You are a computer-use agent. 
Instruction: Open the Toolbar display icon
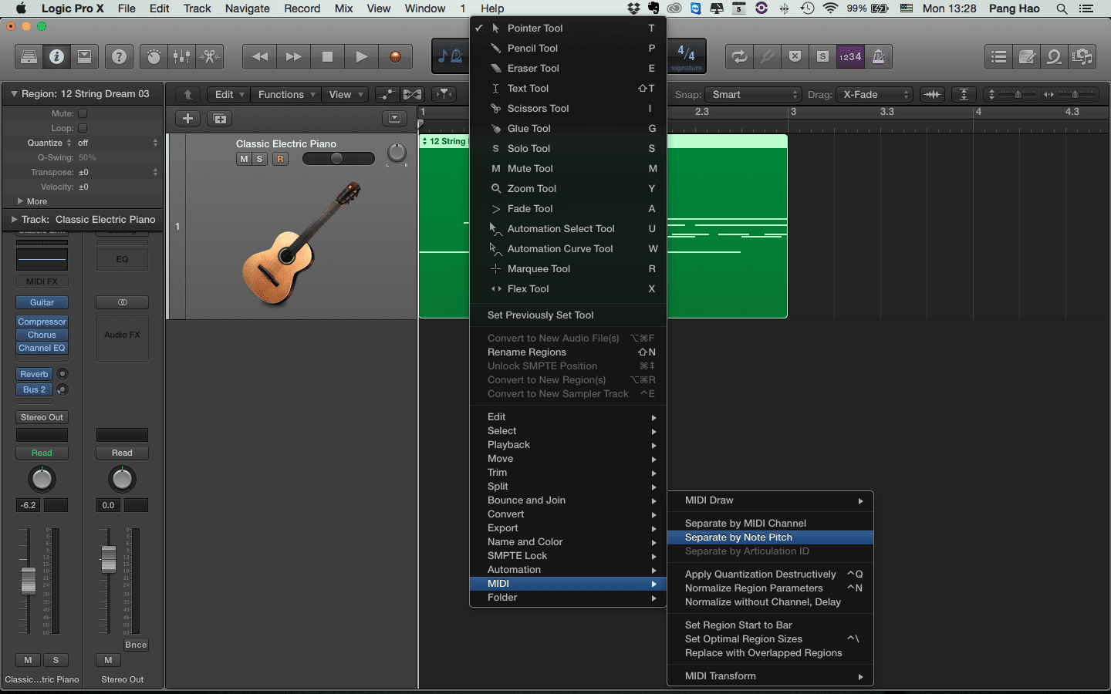click(85, 56)
